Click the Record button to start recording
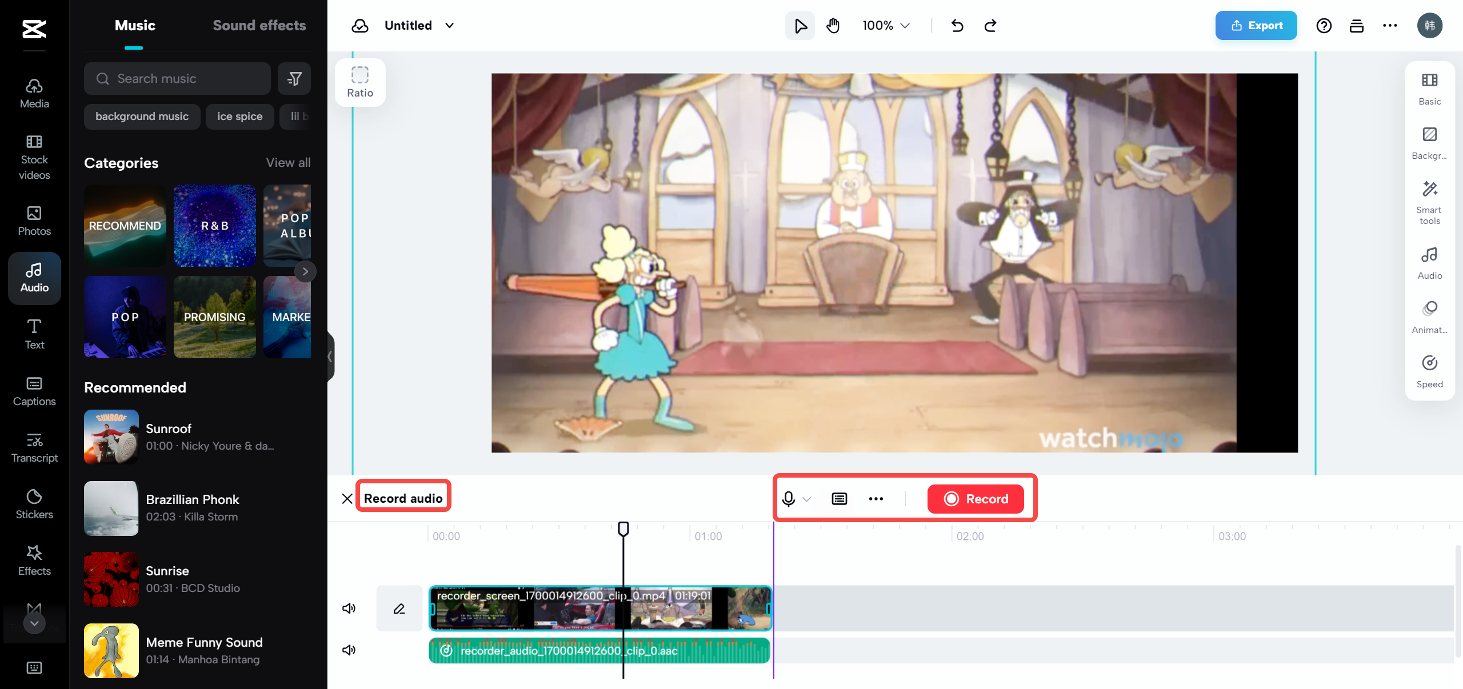Screen dimensions: 1463x689 coord(977,499)
